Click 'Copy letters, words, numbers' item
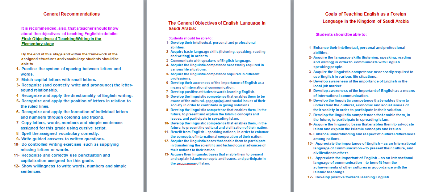This screenshot has height=192, width=431. point(71,125)
